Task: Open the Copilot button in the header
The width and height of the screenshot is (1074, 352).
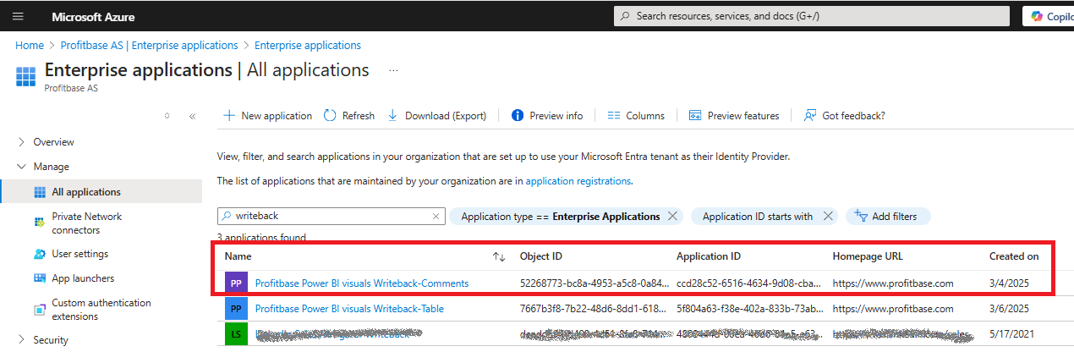Action: point(1049,16)
